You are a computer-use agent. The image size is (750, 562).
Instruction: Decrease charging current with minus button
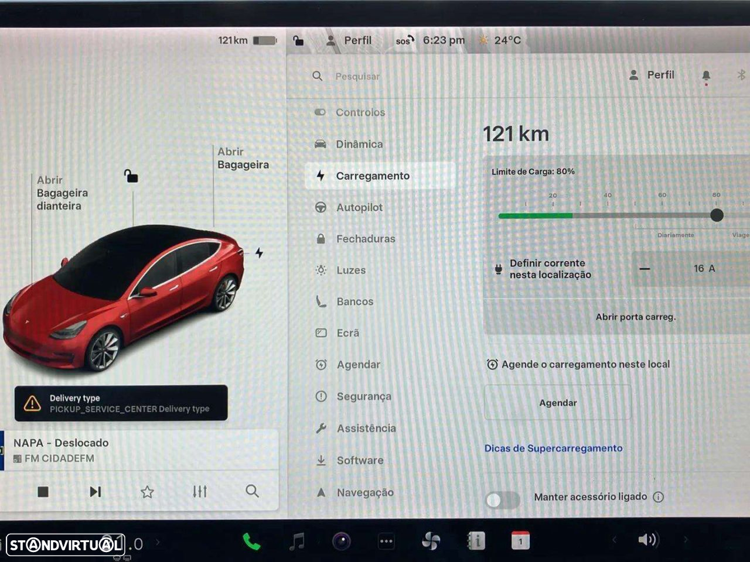tap(645, 269)
